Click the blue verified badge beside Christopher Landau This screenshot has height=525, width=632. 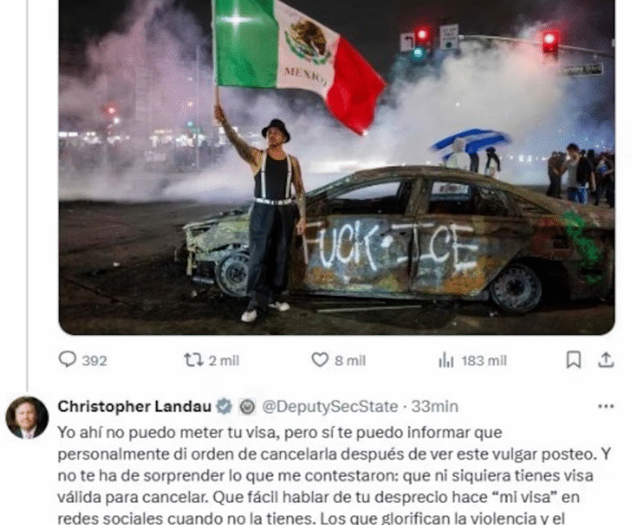224,406
